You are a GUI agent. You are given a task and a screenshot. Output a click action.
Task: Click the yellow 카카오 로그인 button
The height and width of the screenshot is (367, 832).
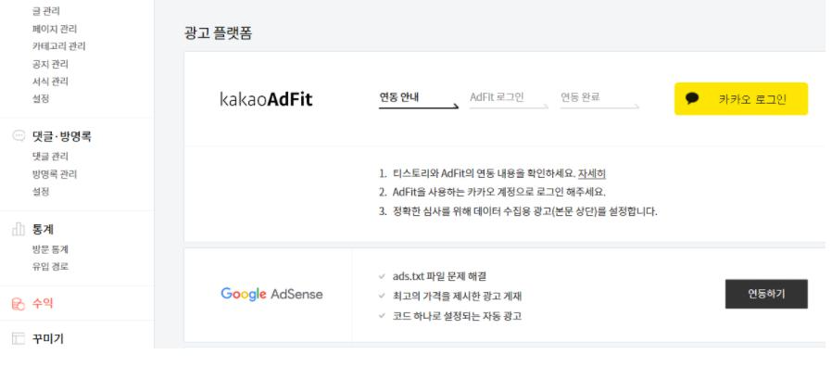pyautogui.click(x=741, y=99)
